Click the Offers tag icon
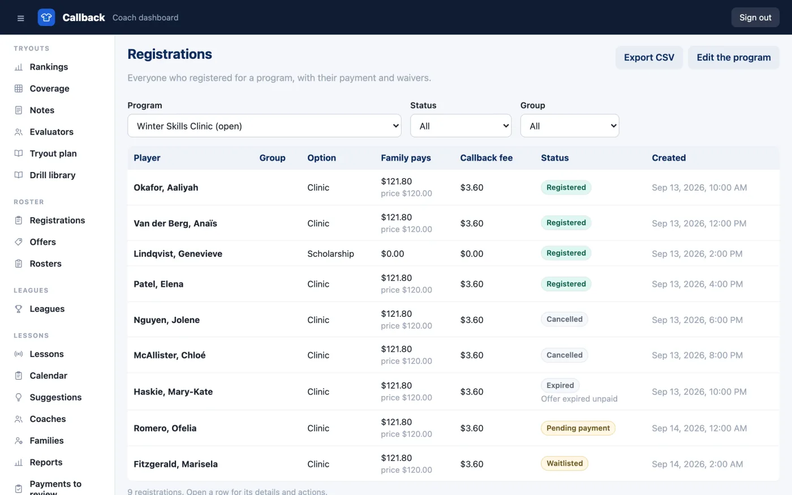This screenshot has width=792, height=495. (x=19, y=242)
